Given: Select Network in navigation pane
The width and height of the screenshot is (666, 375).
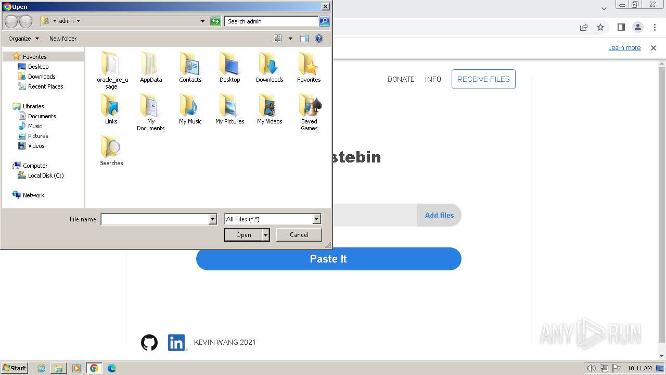Looking at the screenshot, I should click(x=33, y=195).
